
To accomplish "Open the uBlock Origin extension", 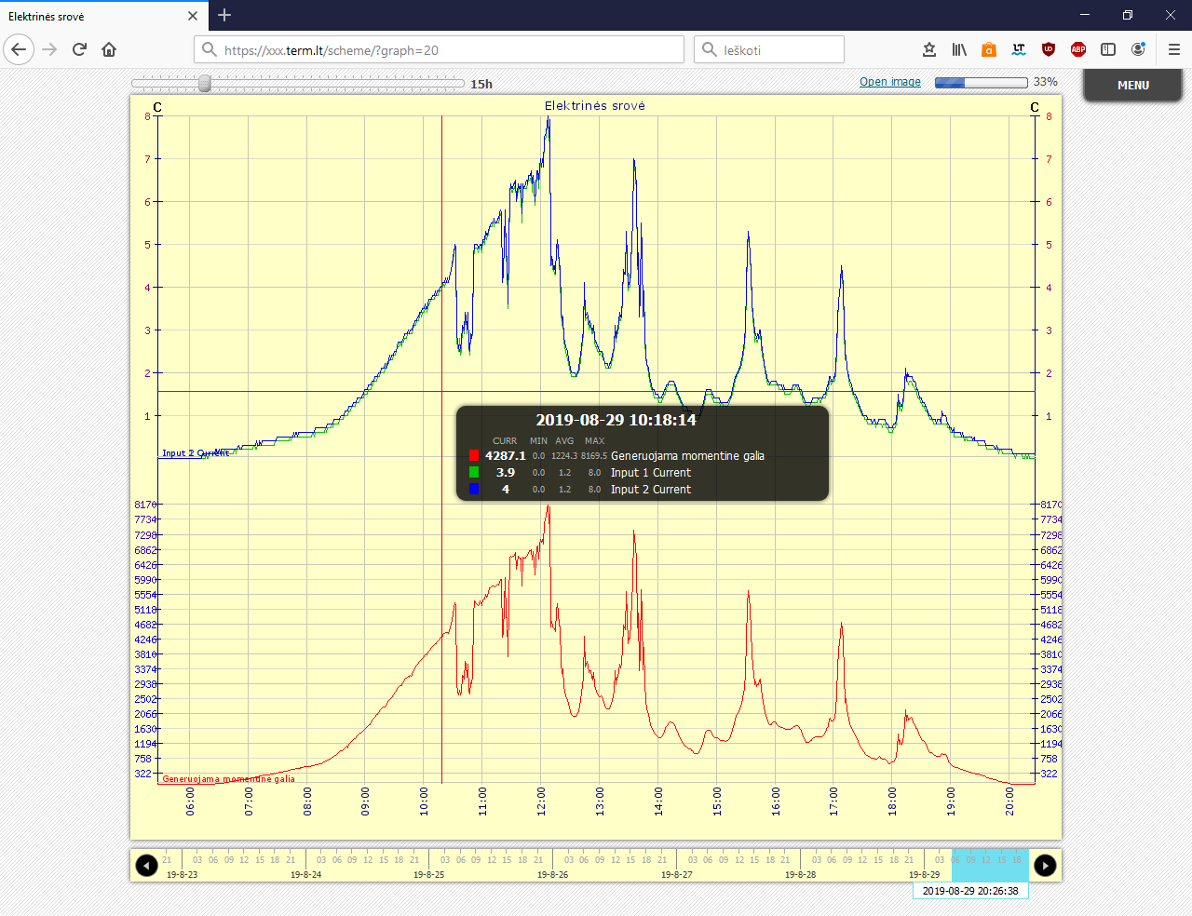I will 1049,49.
